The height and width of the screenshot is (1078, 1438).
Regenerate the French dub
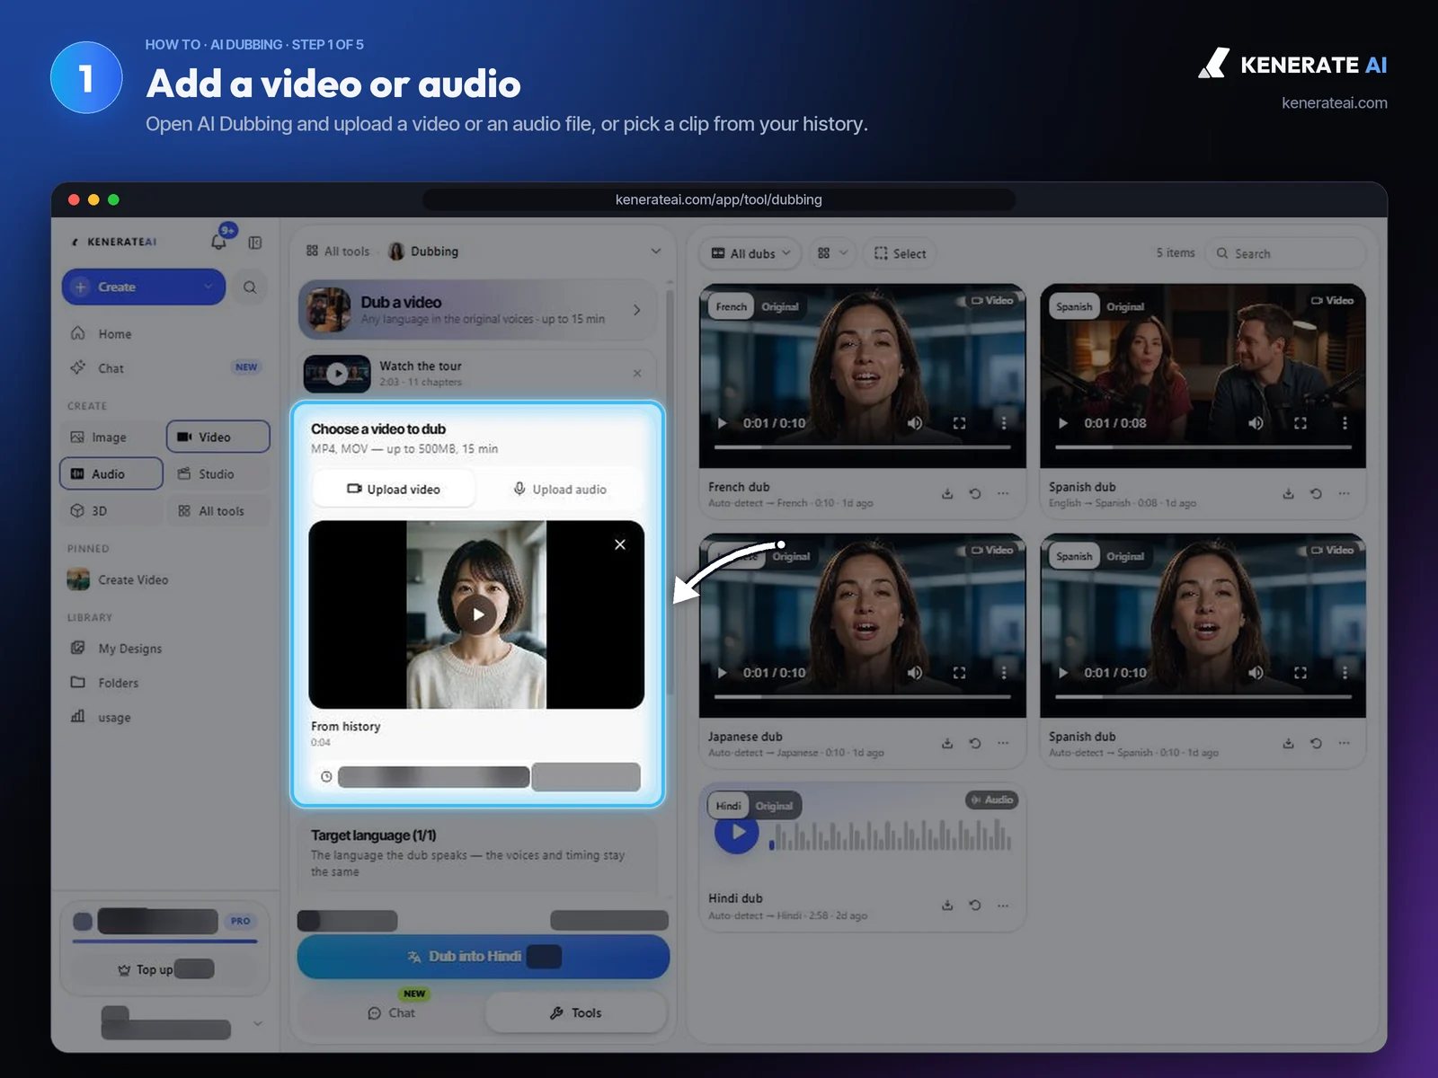coord(975,494)
